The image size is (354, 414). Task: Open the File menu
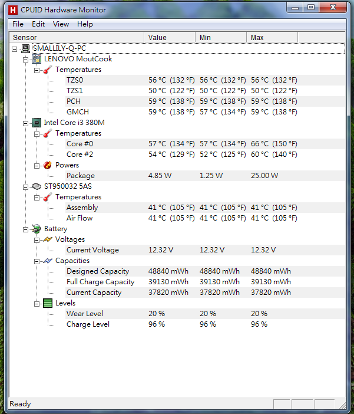(x=18, y=24)
